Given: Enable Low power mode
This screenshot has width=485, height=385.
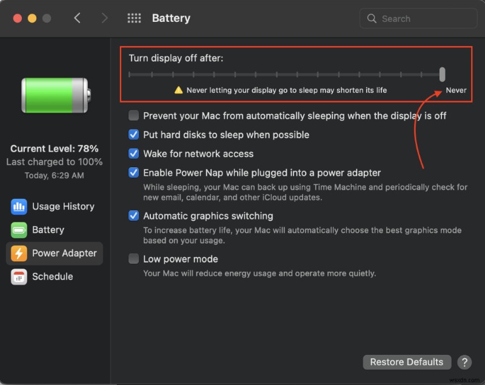Looking at the screenshot, I should click(133, 259).
